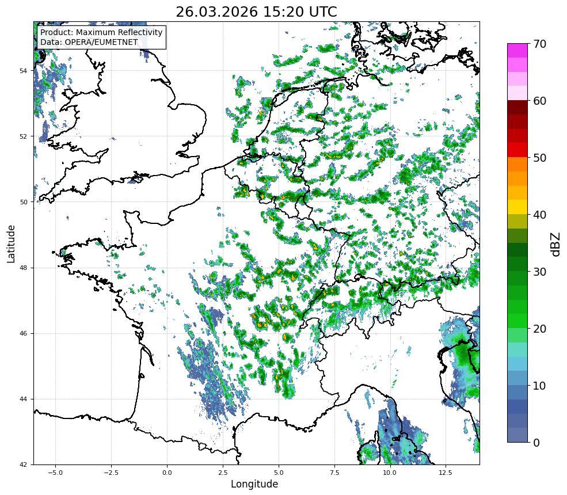Screen dimensions: 567x495
Task: Click the longitude tick label 12.5
Action: click(x=446, y=473)
